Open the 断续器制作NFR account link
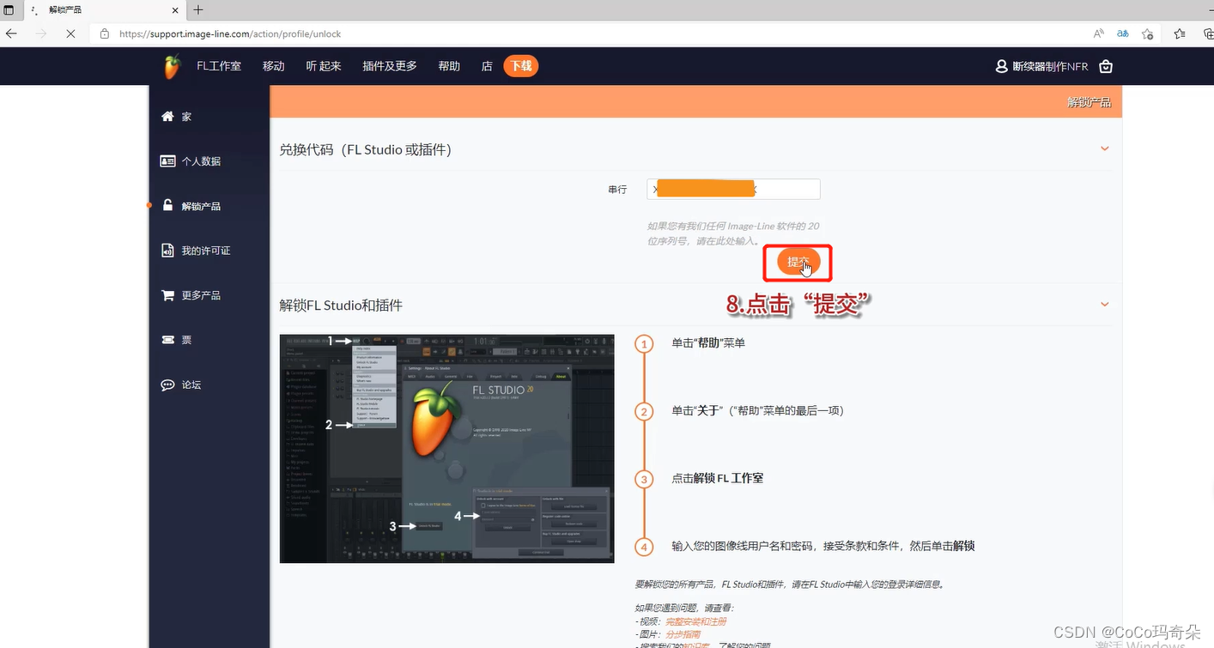The height and width of the screenshot is (648, 1214). 1050,66
